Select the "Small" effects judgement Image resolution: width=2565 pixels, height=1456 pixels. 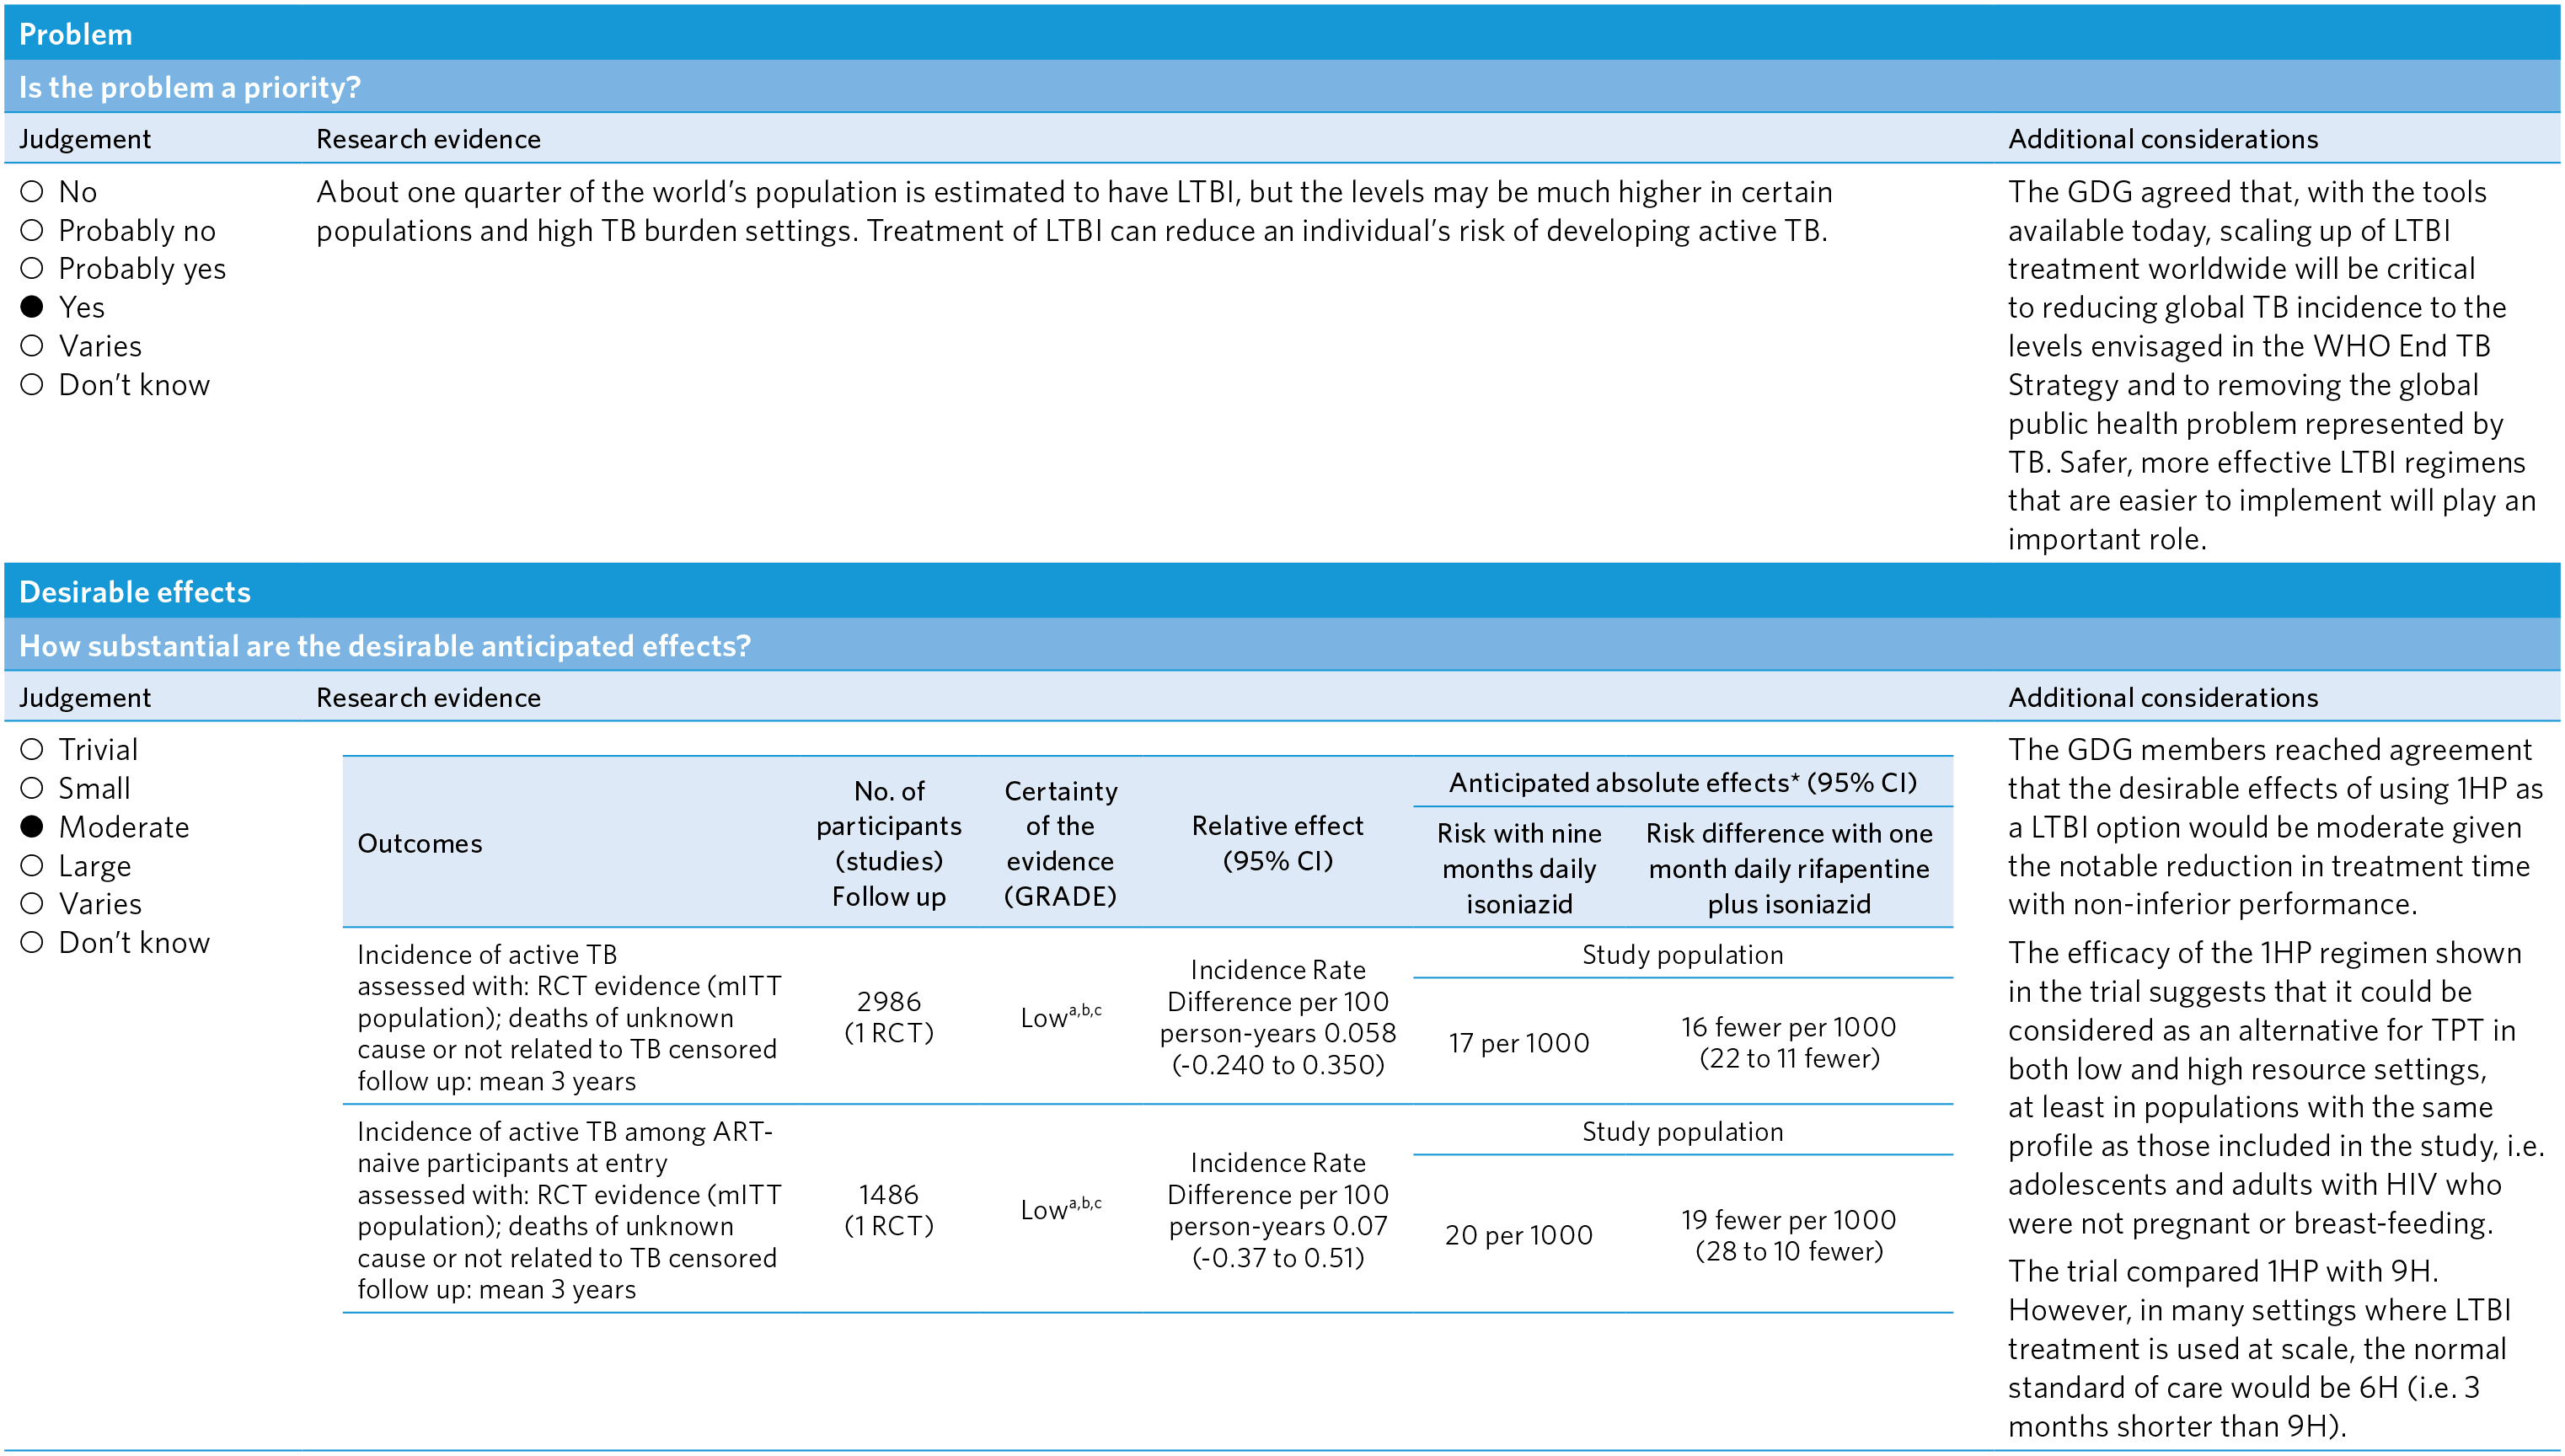pyautogui.click(x=31, y=788)
